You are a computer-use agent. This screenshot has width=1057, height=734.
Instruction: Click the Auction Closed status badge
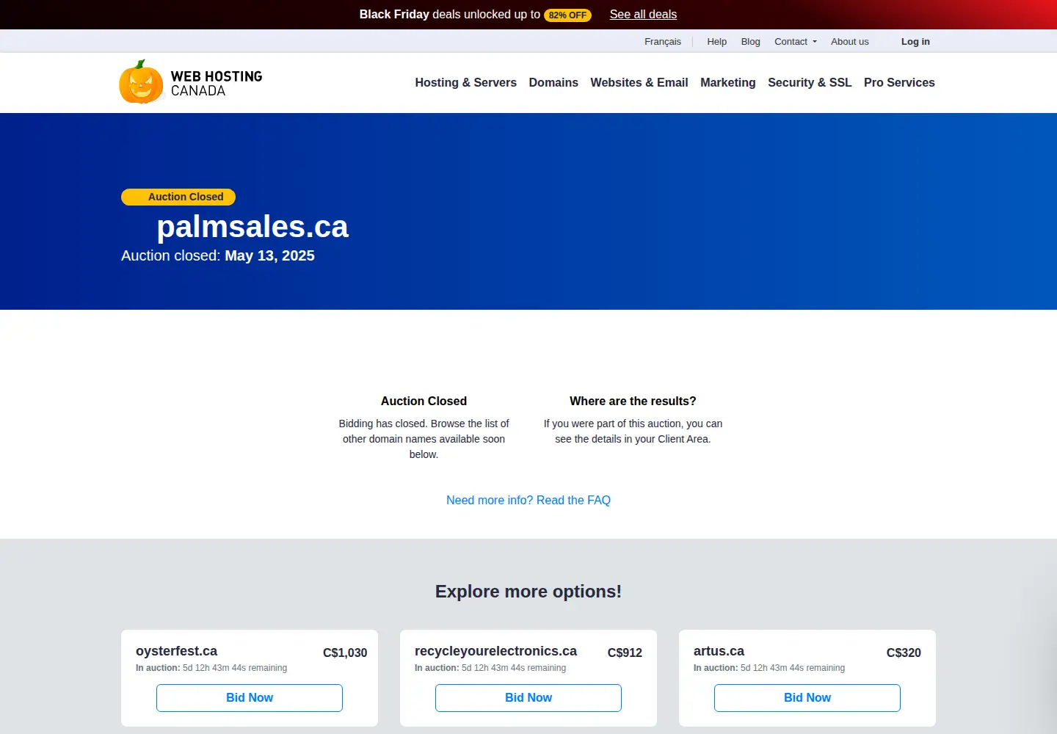[x=178, y=197]
